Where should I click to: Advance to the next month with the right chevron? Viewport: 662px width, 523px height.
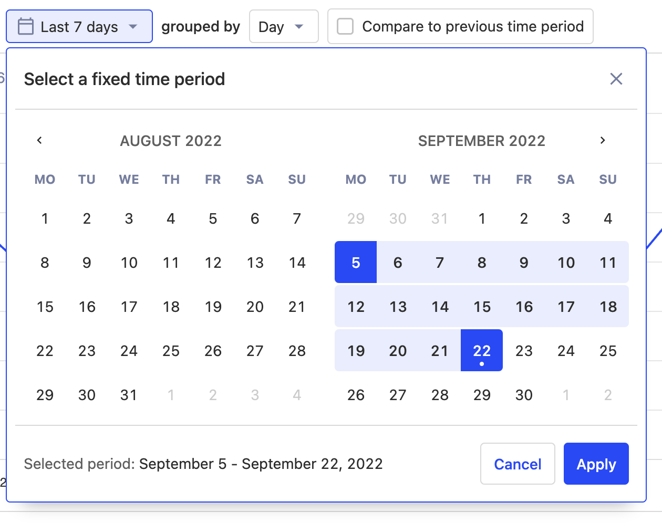coord(602,140)
